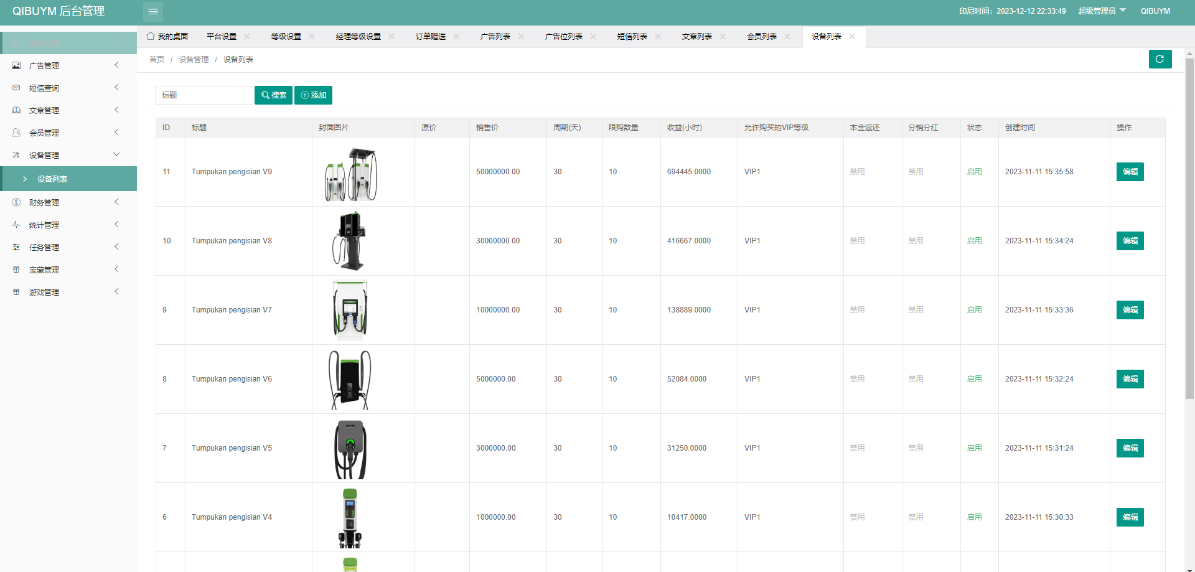Toggle 启用 status for Tumpukan pengisian V7
Image resolution: width=1195 pixels, height=572 pixels.
tap(974, 310)
